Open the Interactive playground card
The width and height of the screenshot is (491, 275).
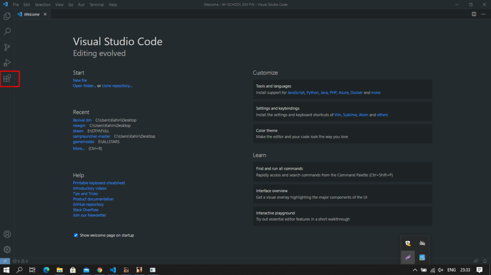click(x=343, y=216)
